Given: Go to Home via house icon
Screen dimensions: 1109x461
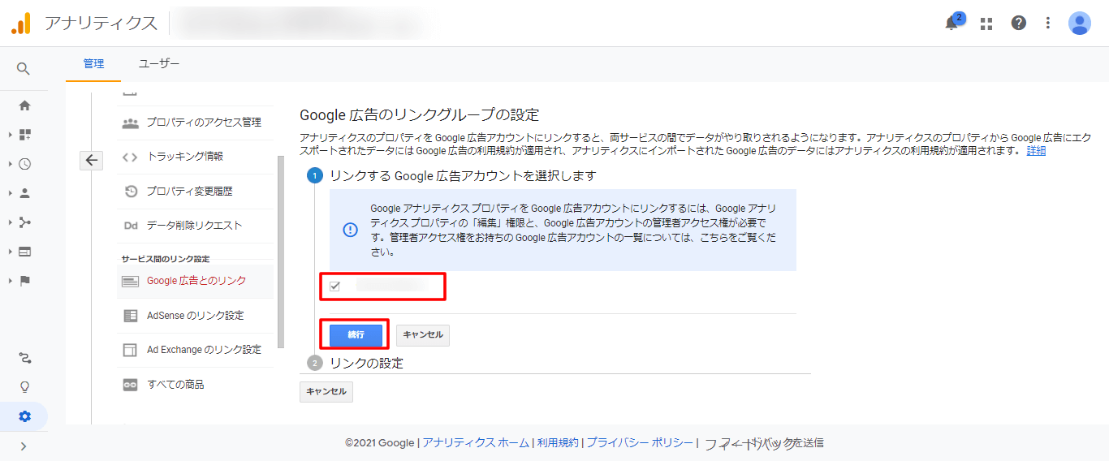Looking at the screenshot, I should (x=24, y=106).
